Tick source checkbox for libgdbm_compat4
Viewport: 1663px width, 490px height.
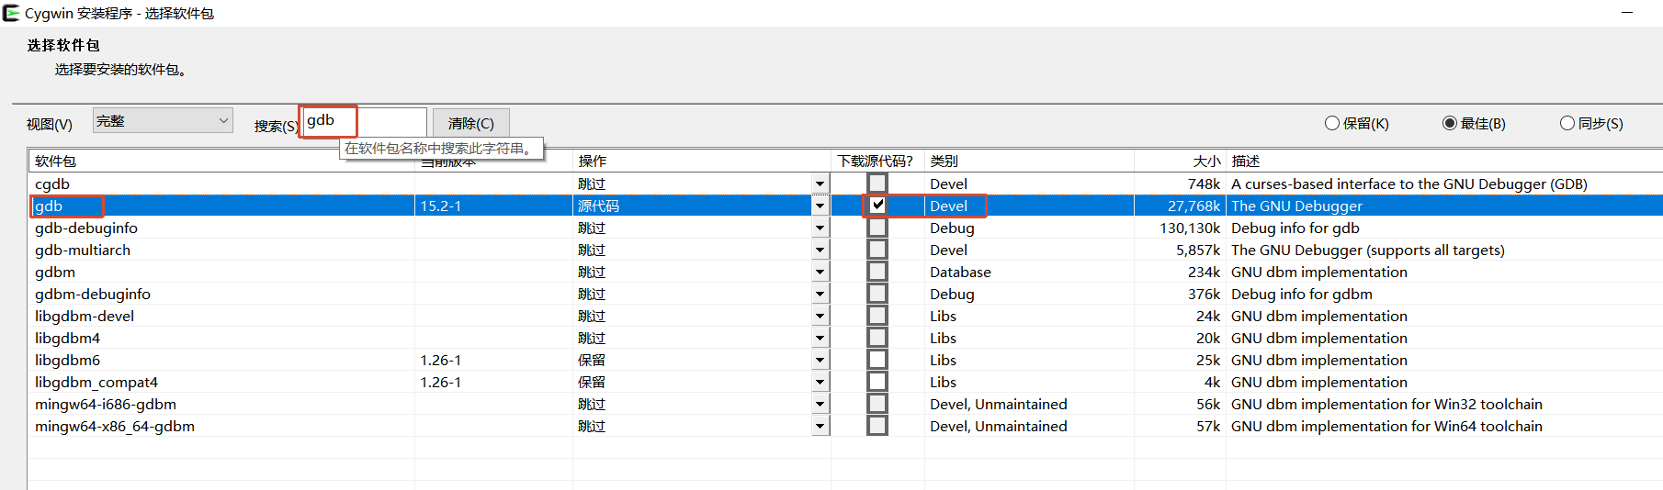(x=877, y=381)
